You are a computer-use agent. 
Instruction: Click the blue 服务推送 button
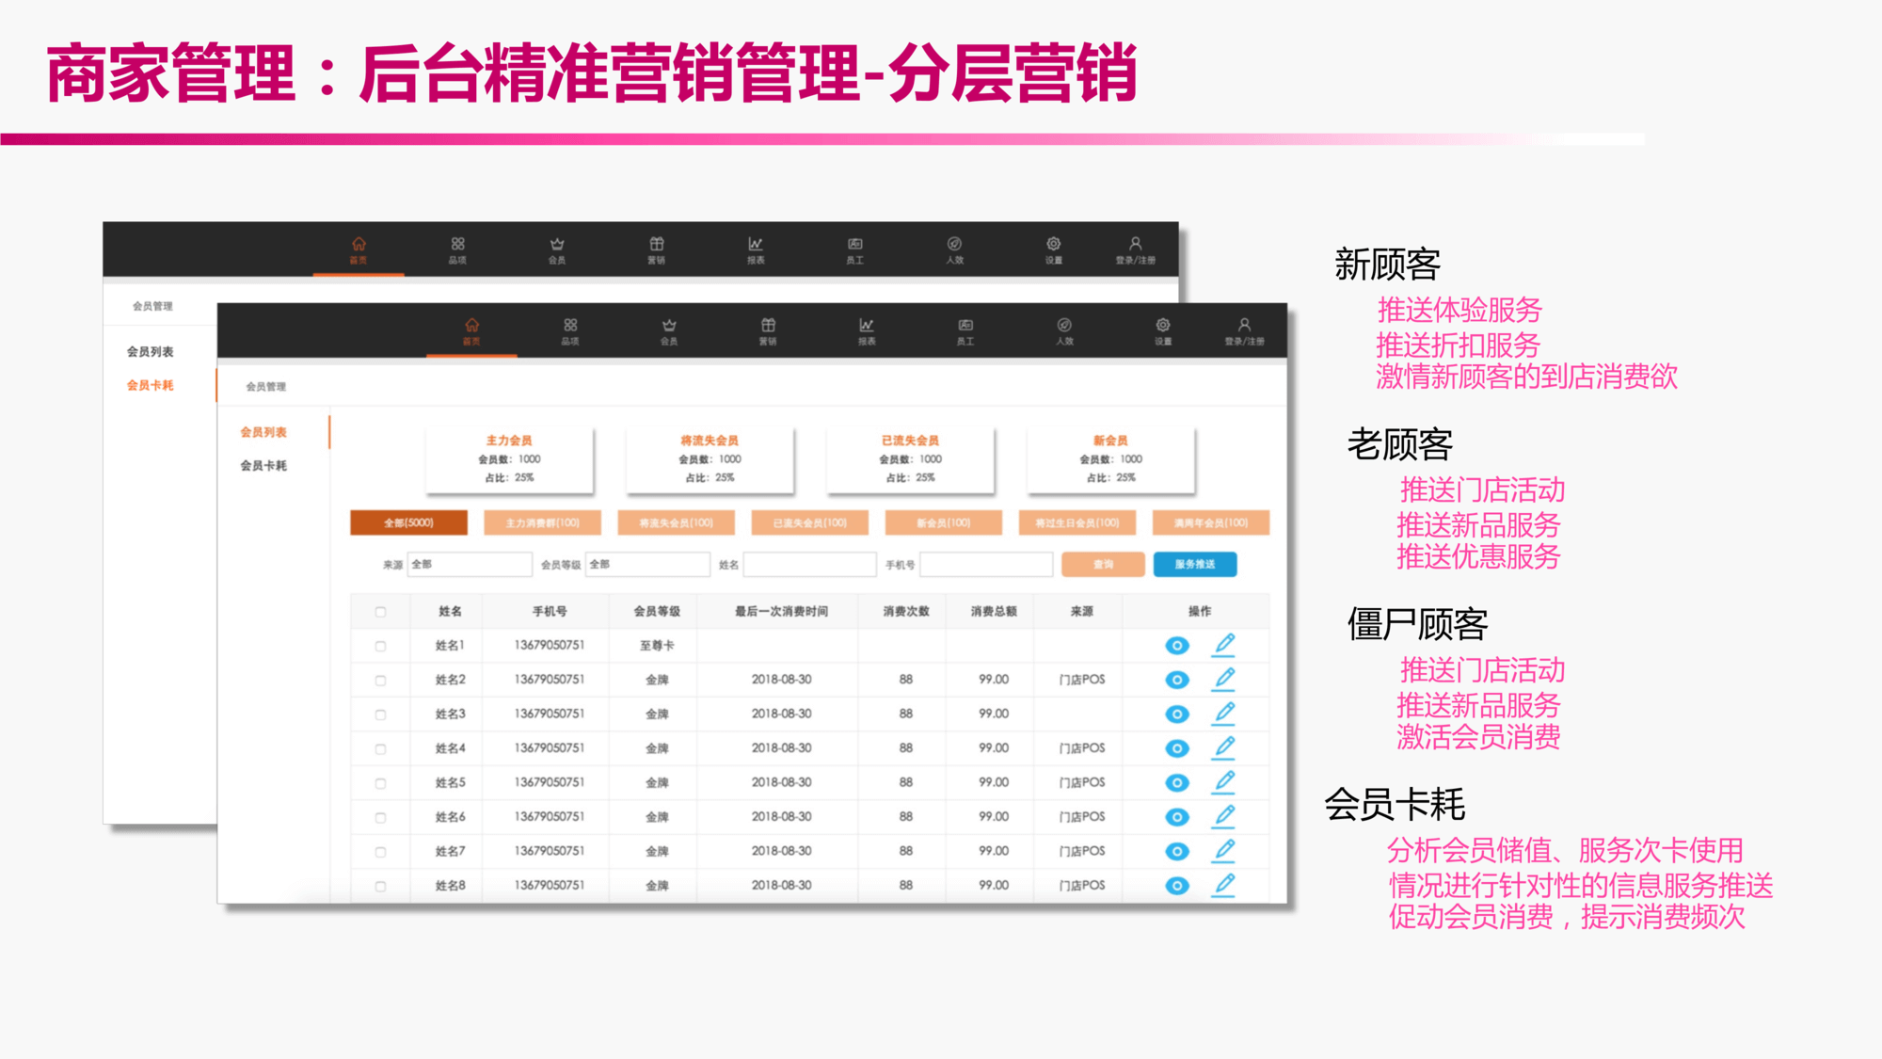(x=1194, y=564)
